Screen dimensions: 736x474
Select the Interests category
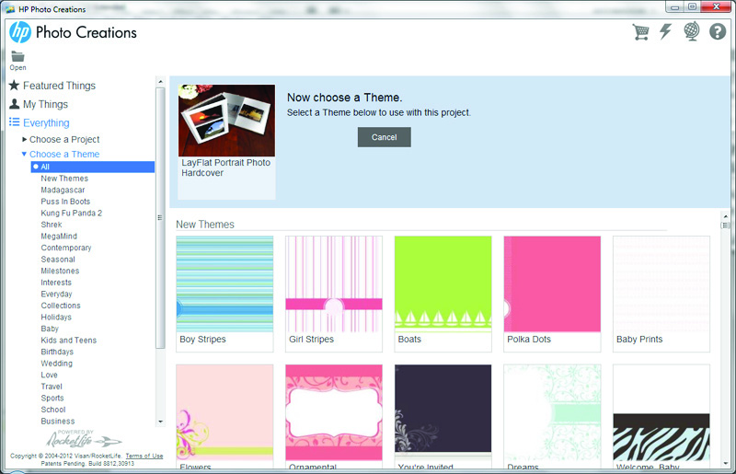click(56, 283)
